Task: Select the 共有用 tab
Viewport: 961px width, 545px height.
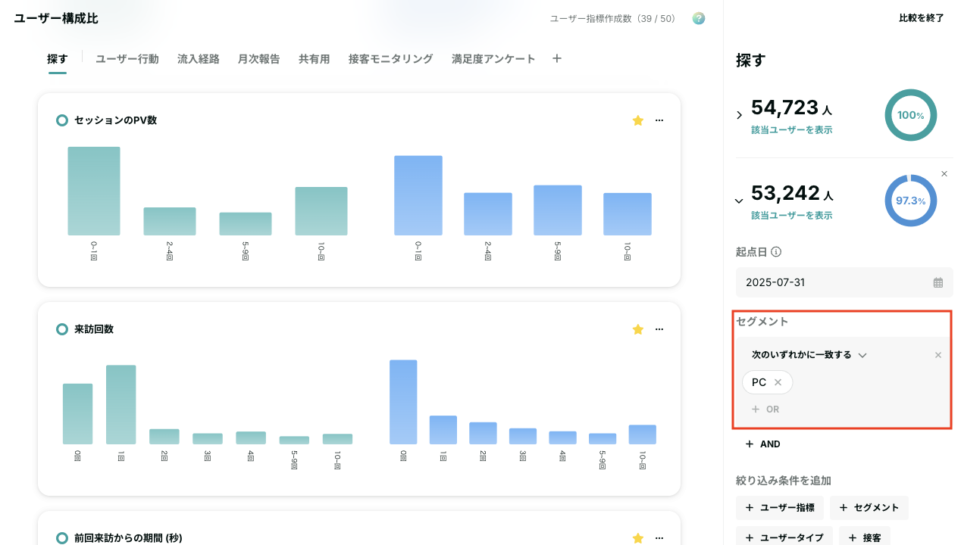Action: pyautogui.click(x=315, y=59)
